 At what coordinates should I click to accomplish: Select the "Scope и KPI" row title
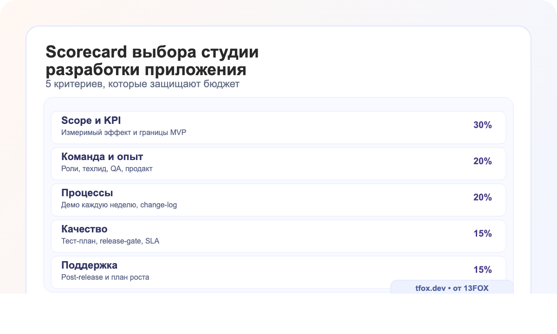(91, 121)
